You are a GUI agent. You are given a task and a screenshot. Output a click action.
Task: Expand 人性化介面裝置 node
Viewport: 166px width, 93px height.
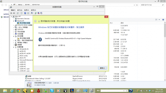click(13, 27)
